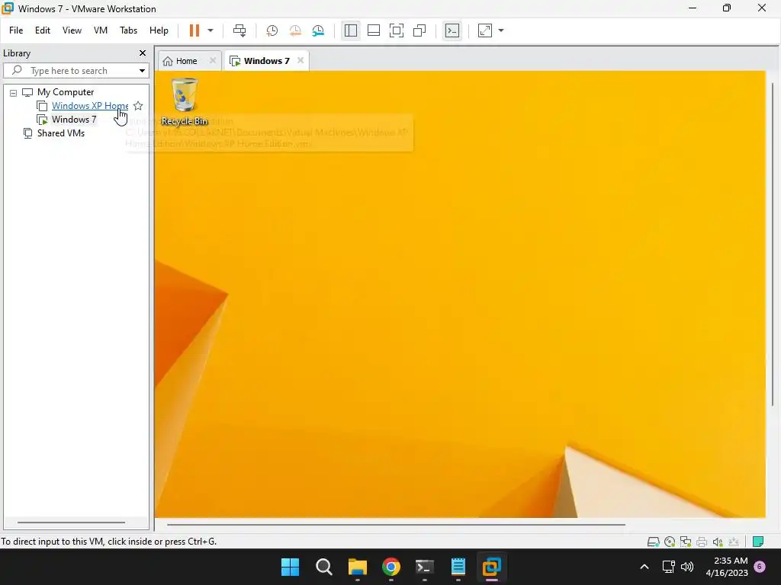
Task: Open the Edit menu
Action: (x=43, y=30)
